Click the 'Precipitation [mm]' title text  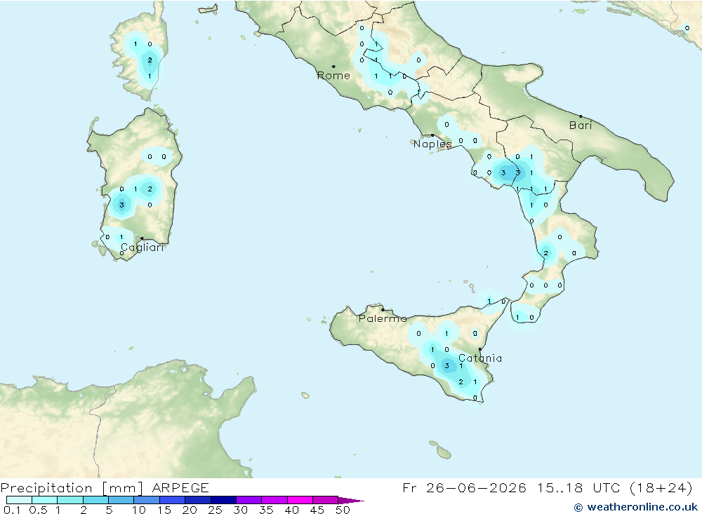[72, 487]
